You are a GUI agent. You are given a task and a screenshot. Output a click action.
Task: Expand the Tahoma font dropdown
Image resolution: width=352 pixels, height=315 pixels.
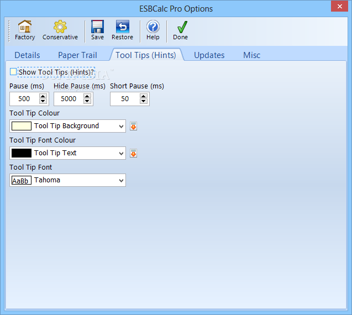(121, 180)
